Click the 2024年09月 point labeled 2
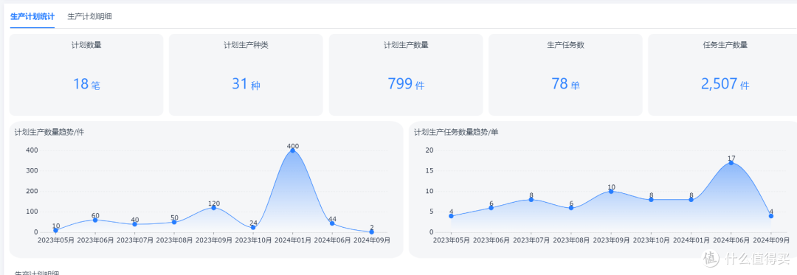Viewport: 797px width, 275px height. point(371,232)
